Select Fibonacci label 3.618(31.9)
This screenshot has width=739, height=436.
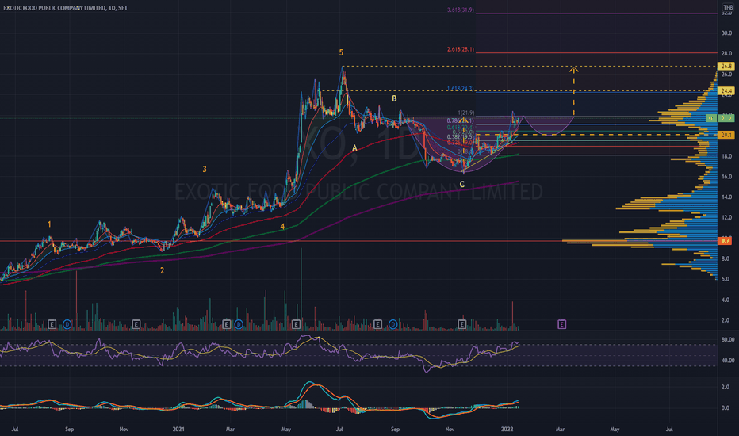tap(461, 10)
